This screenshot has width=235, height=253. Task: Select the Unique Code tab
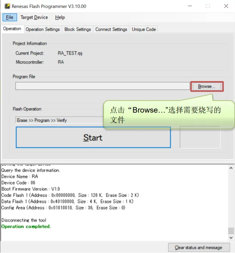pos(144,29)
